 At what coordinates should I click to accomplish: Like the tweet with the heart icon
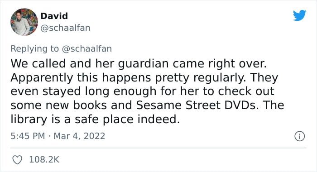17,160
